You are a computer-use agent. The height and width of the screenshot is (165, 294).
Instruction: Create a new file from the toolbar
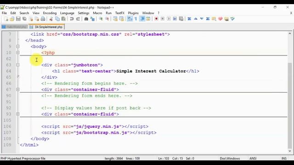[x=6, y=19]
